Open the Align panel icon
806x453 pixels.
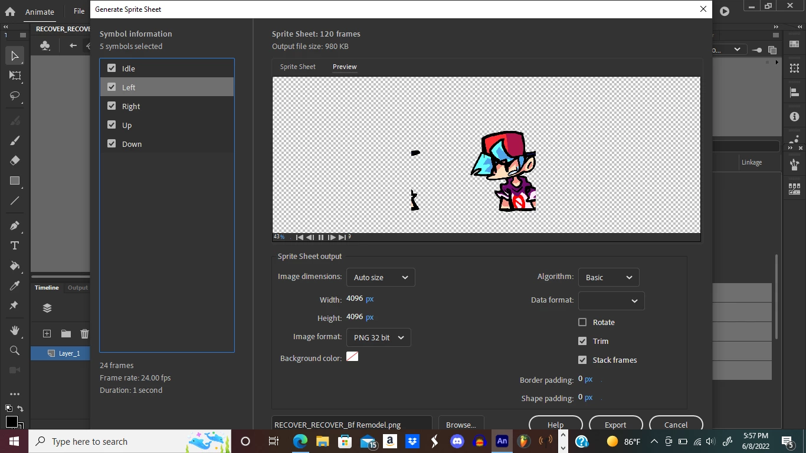[x=794, y=93]
